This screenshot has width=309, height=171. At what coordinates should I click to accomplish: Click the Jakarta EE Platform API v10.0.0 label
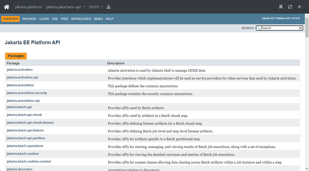[x=280, y=18]
